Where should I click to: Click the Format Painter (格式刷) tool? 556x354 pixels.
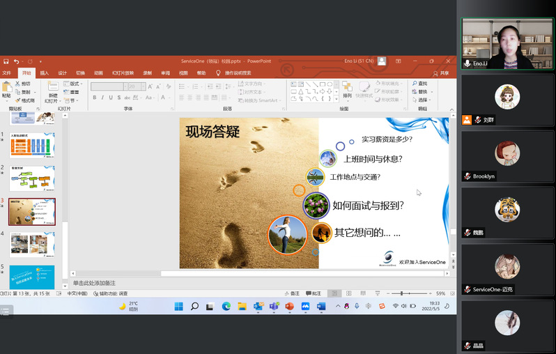[x=24, y=100]
